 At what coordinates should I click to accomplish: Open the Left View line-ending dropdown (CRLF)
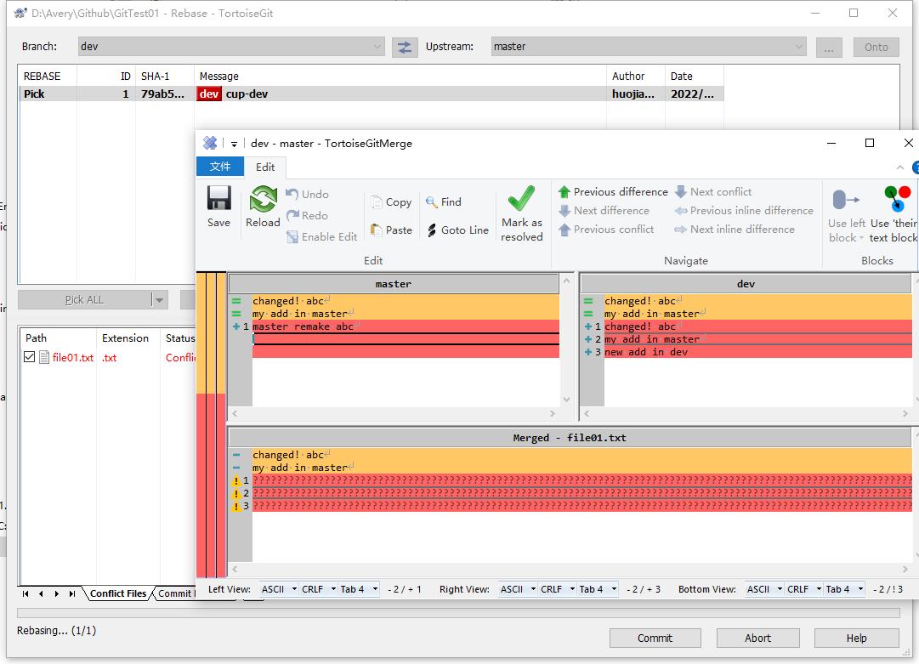click(318, 589)
